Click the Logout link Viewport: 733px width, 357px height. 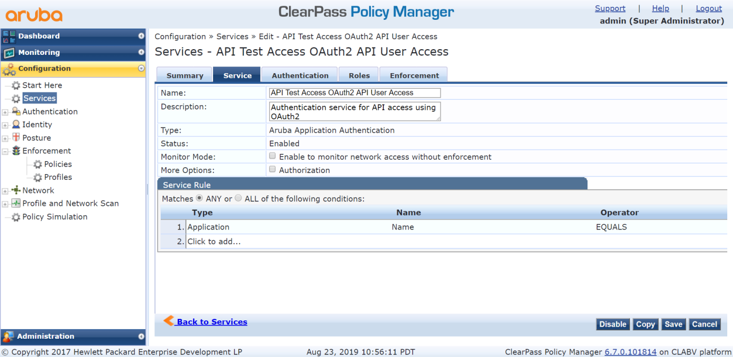(x=709, y=8)
